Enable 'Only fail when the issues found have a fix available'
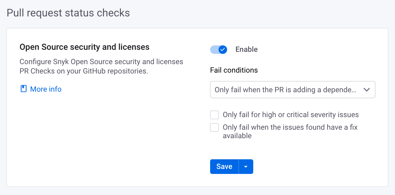Viewport: 395px width, 195px height. (214, 127)
